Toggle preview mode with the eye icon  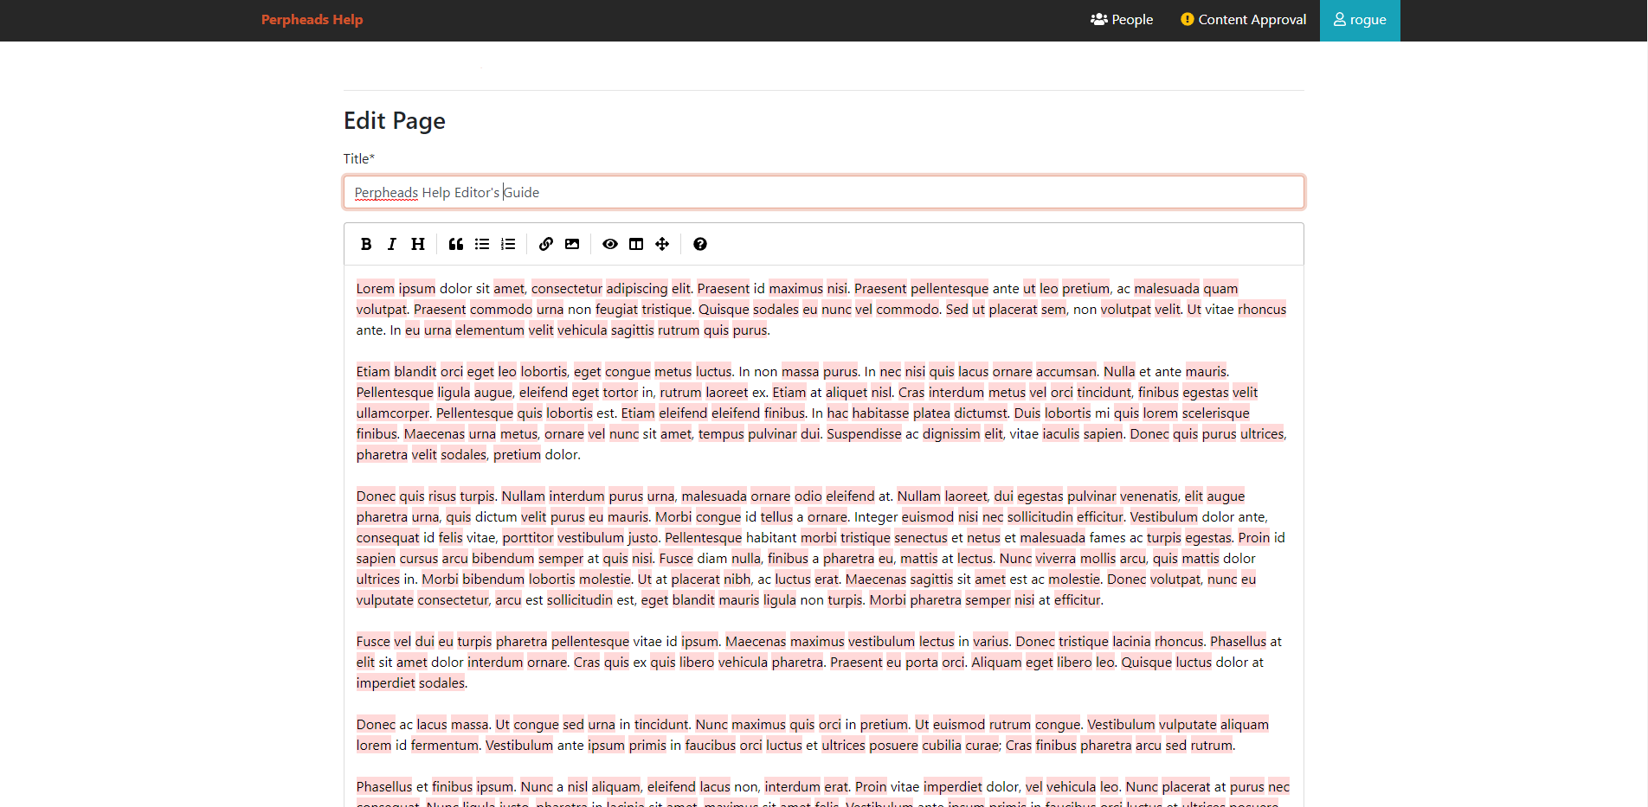click(610, 244)
